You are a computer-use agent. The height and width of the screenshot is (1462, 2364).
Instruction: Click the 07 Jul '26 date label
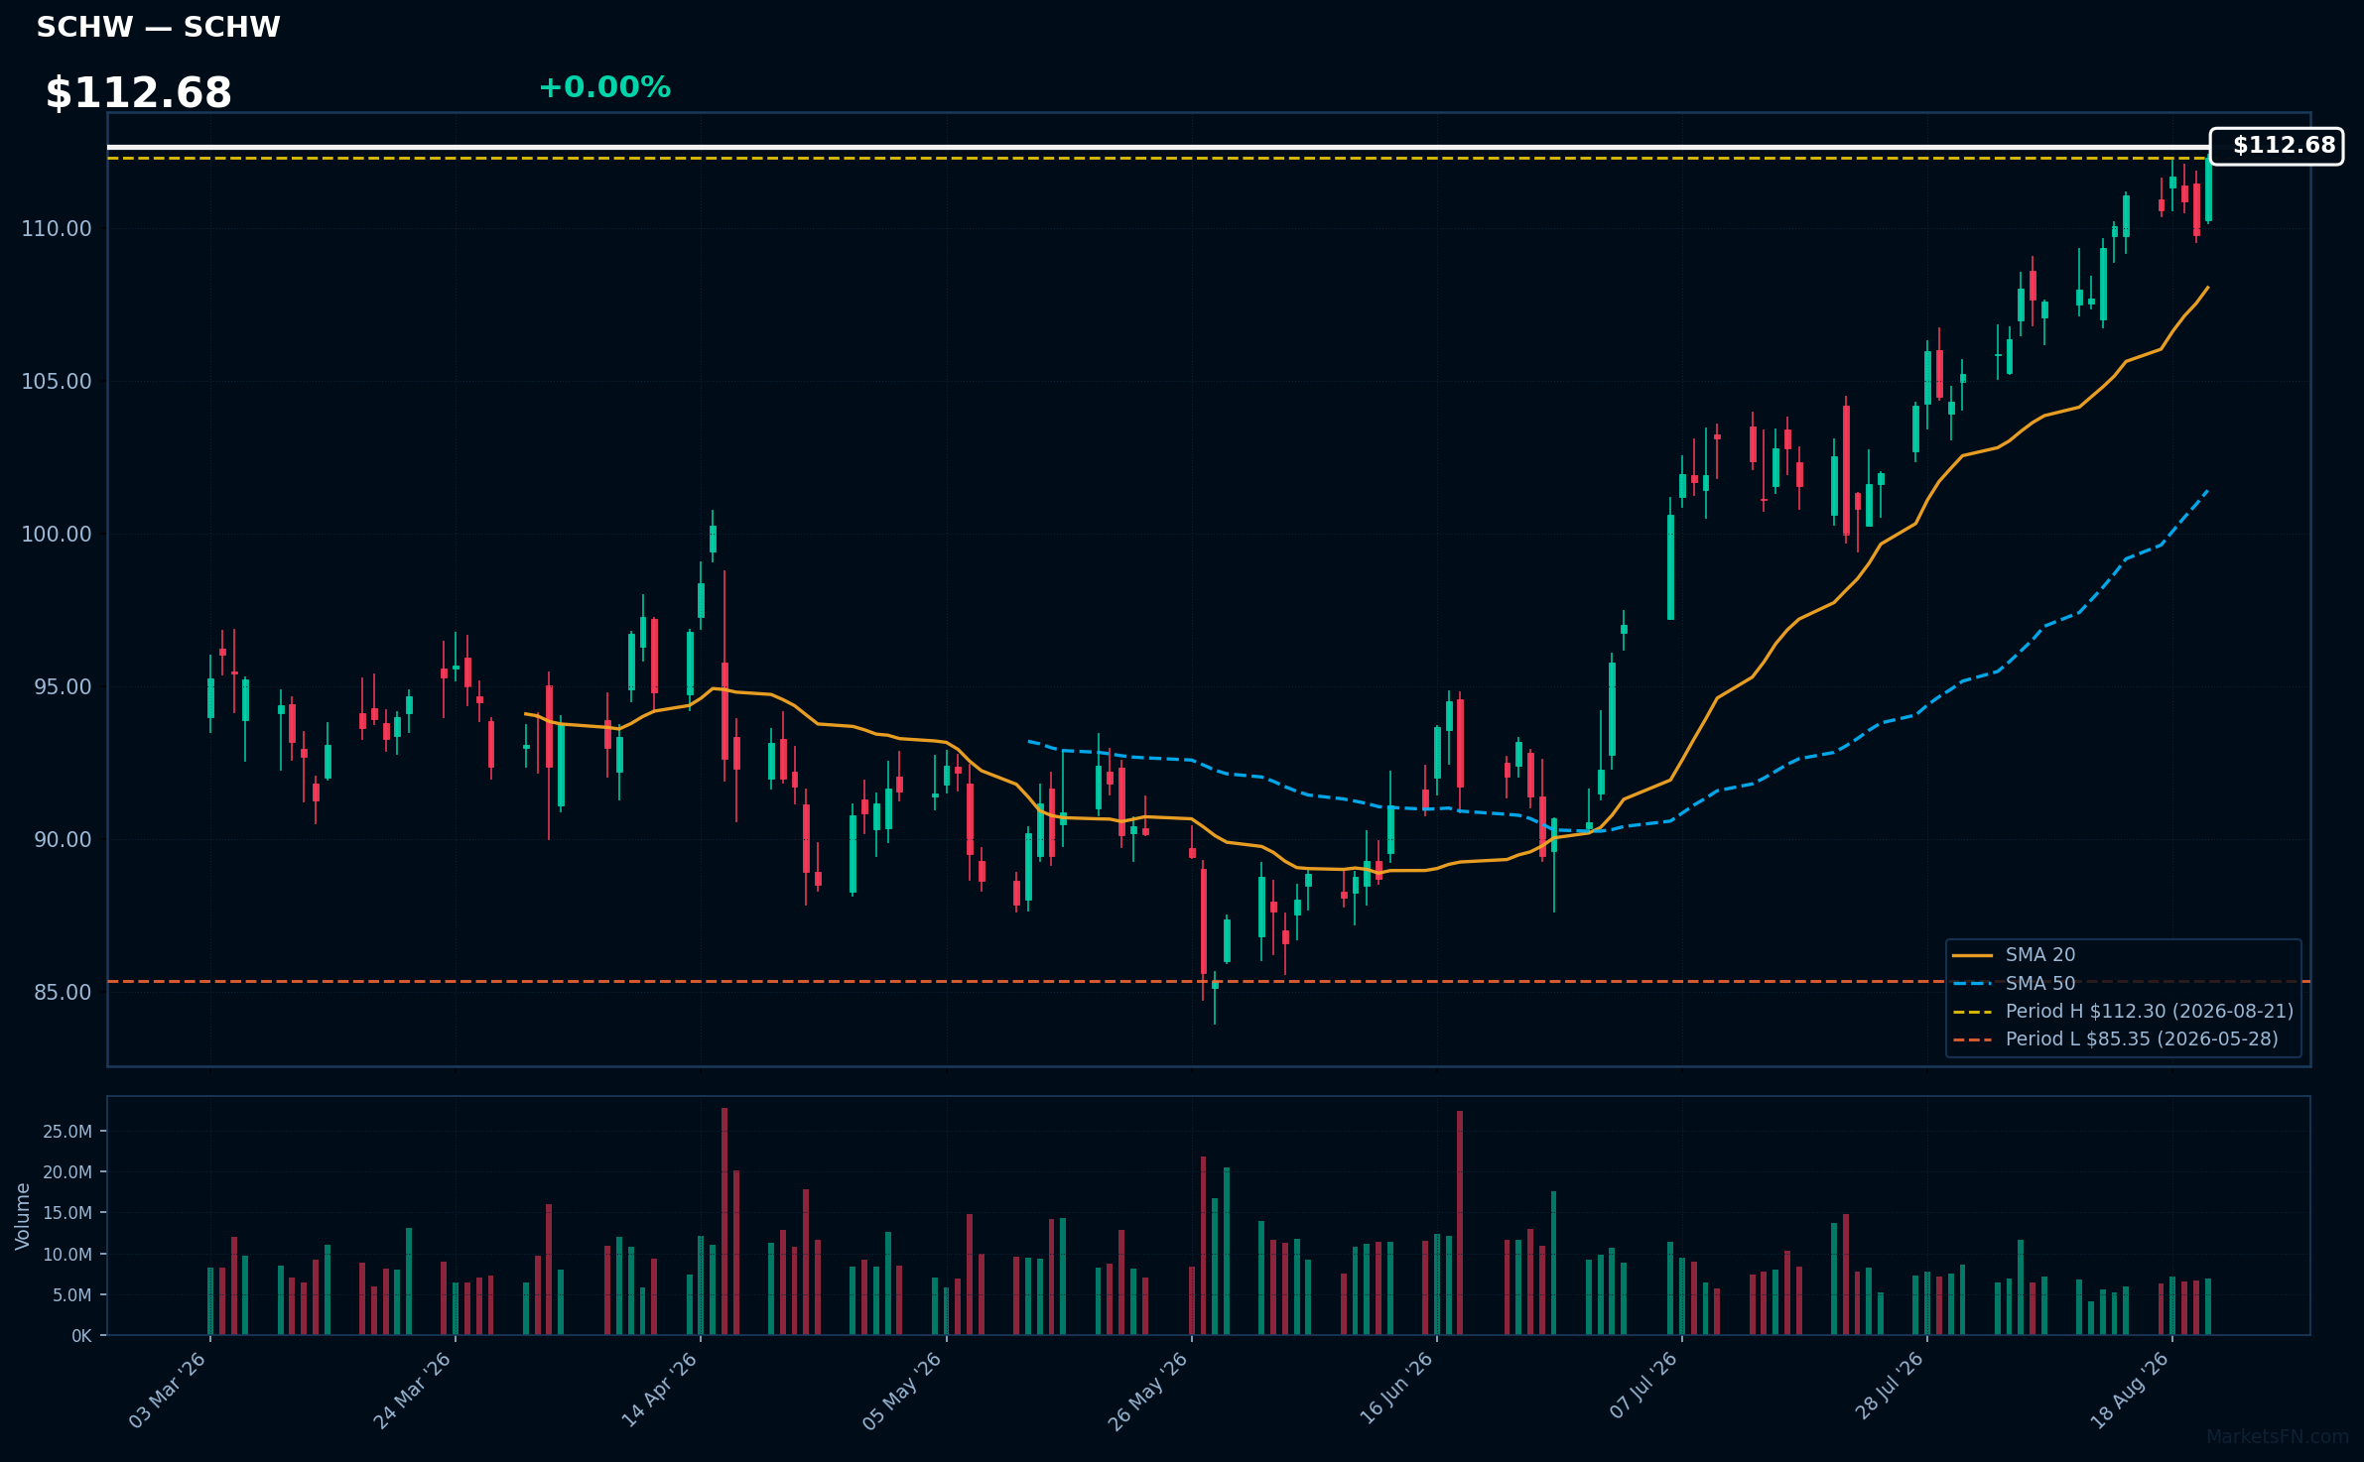pos(1643,1386)
